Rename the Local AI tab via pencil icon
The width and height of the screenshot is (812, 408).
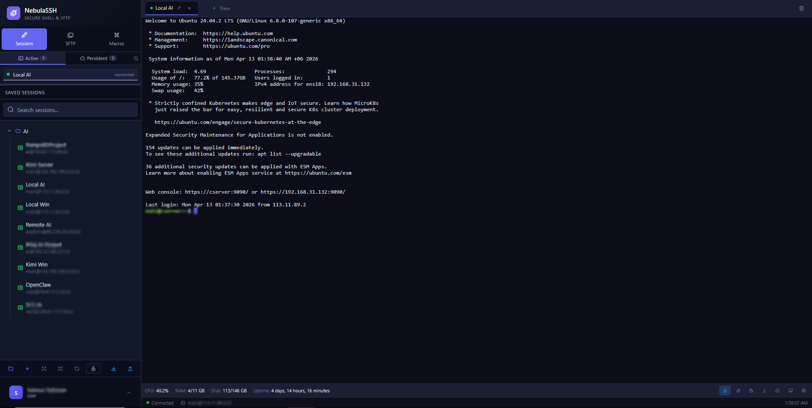[x=180, y=8]
